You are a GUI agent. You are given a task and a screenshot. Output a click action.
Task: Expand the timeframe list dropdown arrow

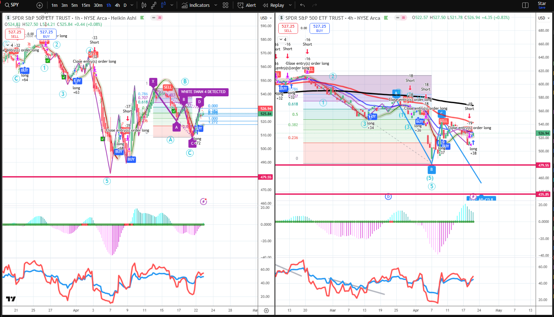(x=132, y=5)
